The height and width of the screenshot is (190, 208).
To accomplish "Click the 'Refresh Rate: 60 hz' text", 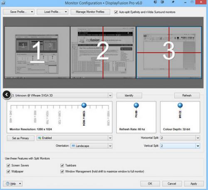I will (132, 129).
